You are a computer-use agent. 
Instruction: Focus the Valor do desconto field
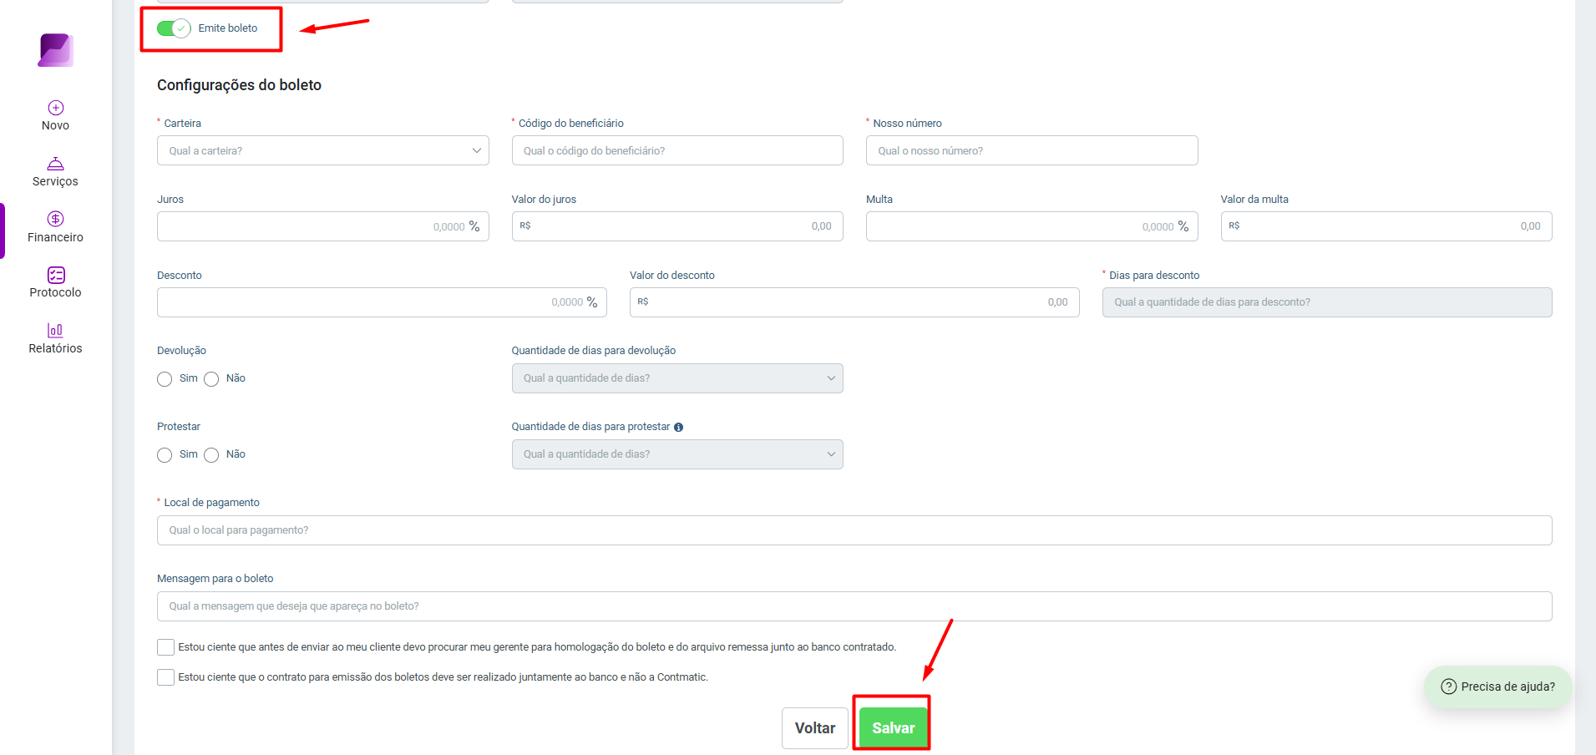click(x=854, y=302)
